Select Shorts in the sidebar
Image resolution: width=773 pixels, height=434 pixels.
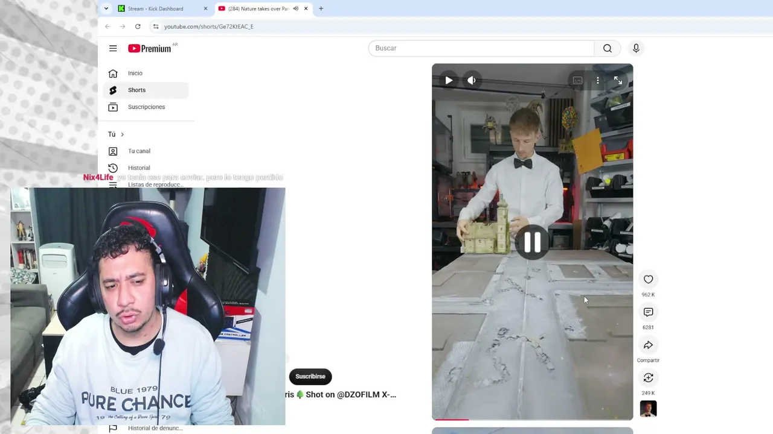coord(146,90)
